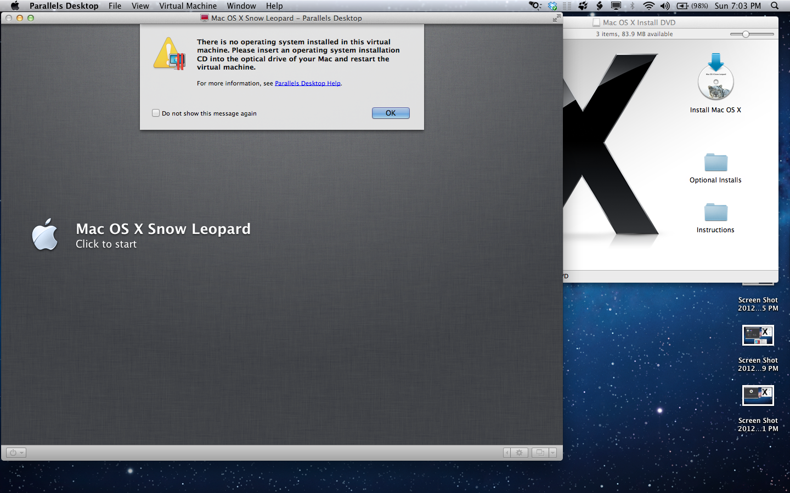
Task: Click OK in the no operating system dialog
Action: click(x=391, y=113)
